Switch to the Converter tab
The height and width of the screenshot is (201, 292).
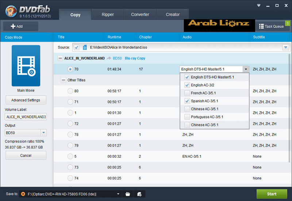pos(140,14)
